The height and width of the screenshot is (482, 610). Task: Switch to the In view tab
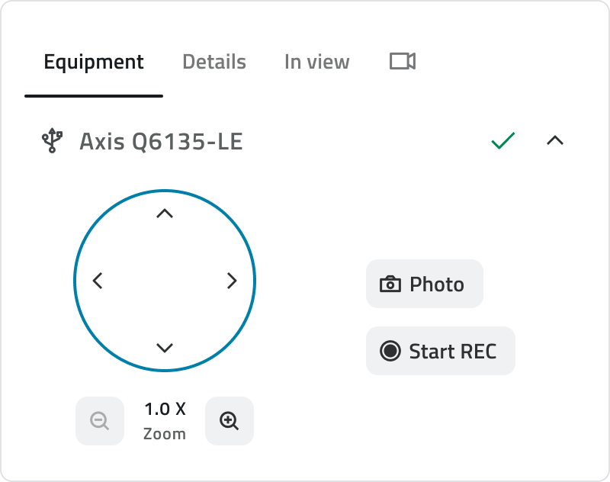[317, 62]
